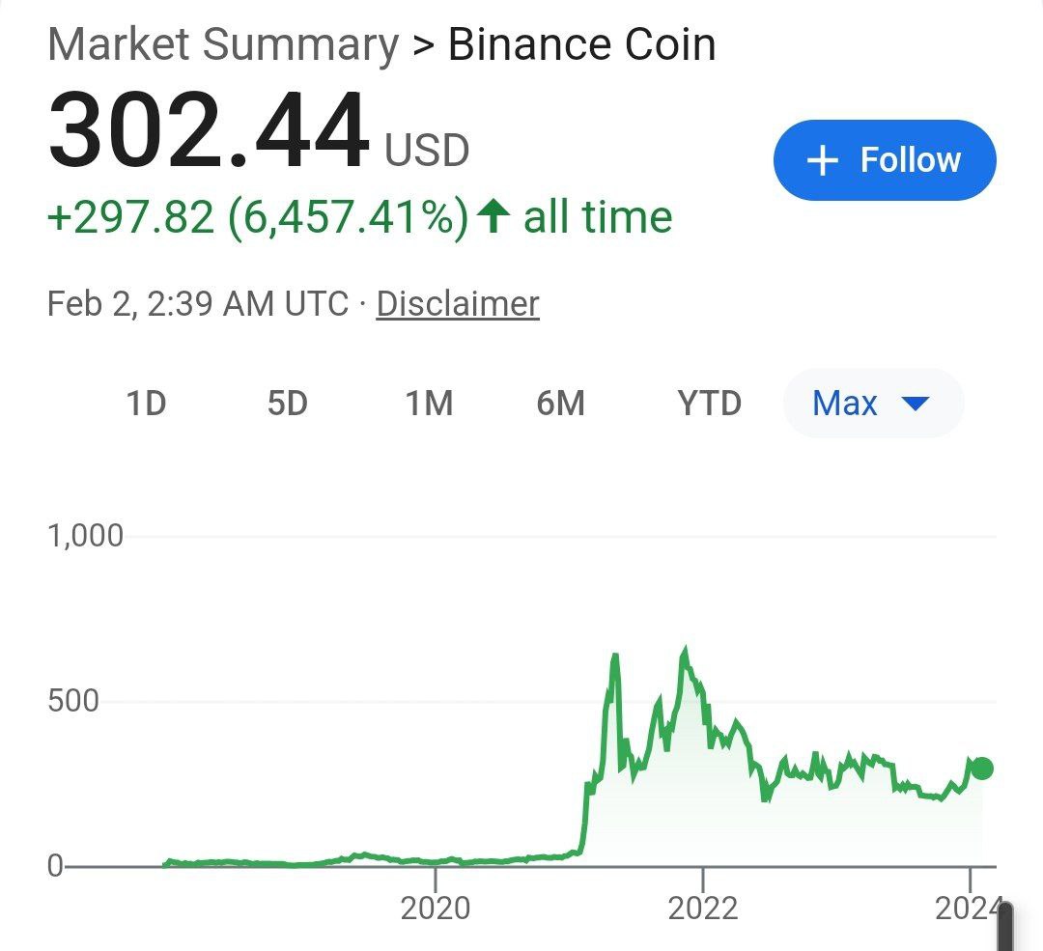Click the 2022 axis marker

(703, 909)
